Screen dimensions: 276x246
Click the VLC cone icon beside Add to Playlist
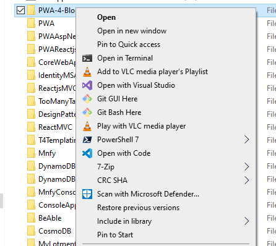[87, 72]
